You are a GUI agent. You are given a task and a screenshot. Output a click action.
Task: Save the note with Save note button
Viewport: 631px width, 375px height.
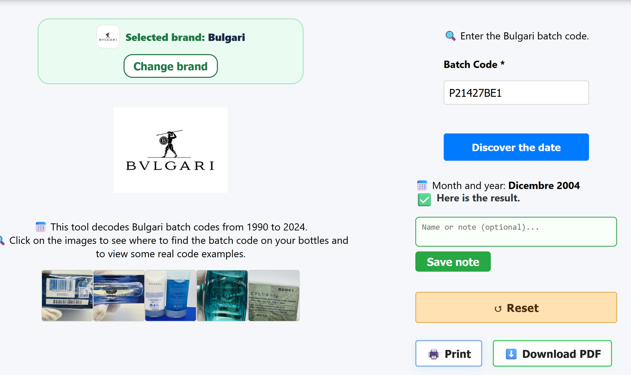tap(453, 262)
